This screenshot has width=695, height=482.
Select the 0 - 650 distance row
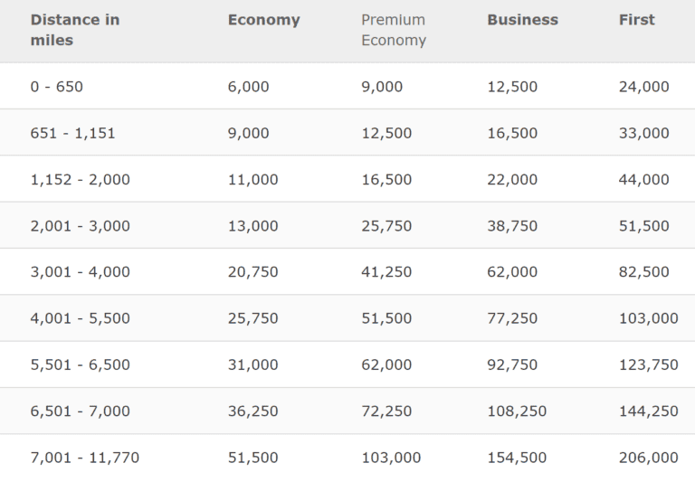pyautogui.click(x=347, y=87)
